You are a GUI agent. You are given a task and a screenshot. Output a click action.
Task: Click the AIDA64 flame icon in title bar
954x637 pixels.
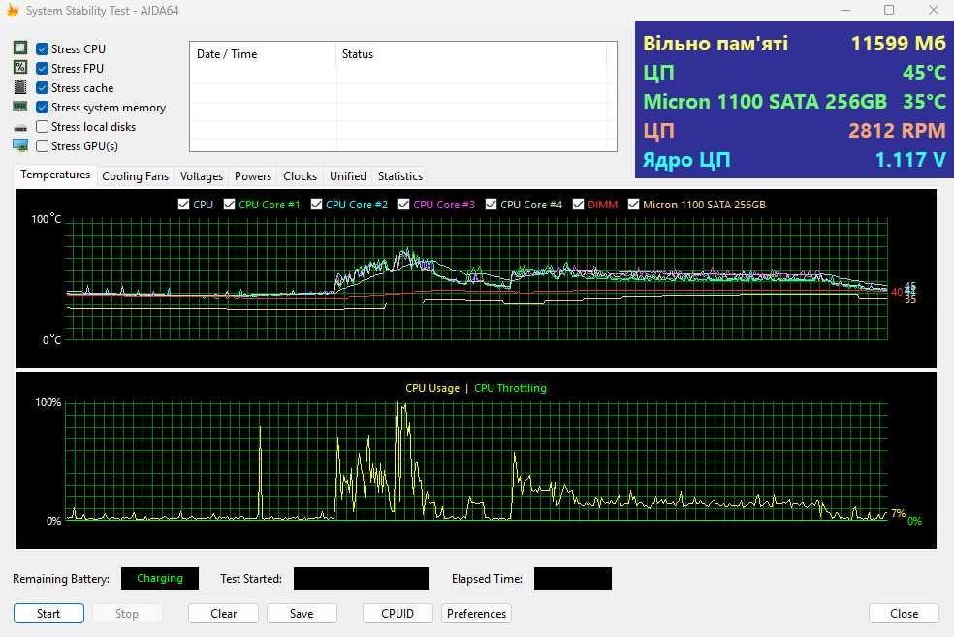pos(13,10)
